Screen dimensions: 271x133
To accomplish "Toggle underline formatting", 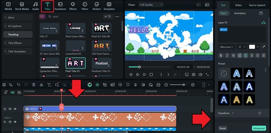I will (233, 56).
